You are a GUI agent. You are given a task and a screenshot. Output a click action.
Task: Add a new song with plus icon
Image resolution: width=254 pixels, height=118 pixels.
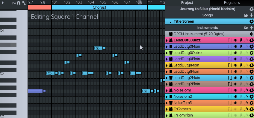pos(251,15)
